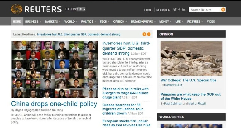Screen dimensions: 241x128
Task: Open the Money section
Action: coord(164,22)
